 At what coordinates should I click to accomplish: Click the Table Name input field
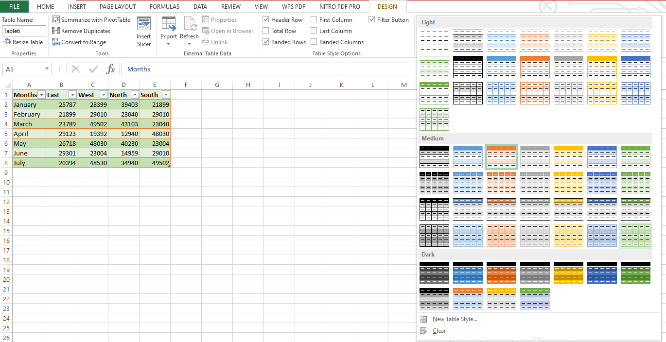[24, 30]
